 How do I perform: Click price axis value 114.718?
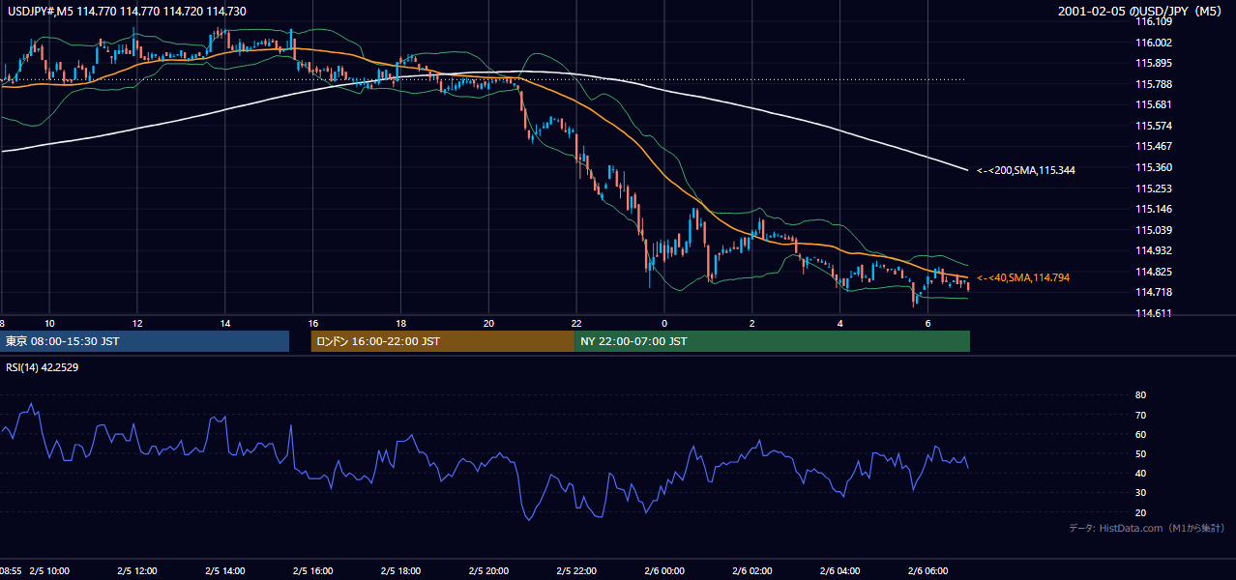(x=1156, y=292)
